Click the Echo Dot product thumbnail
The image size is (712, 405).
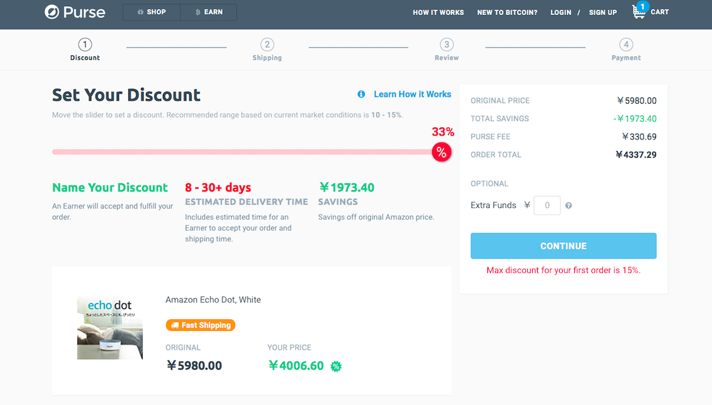110,328
